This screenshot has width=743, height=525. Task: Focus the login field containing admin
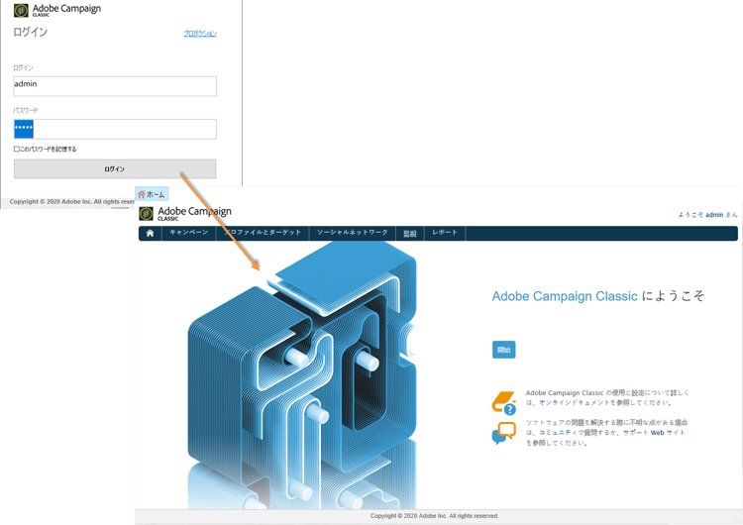tap(115, 86)
